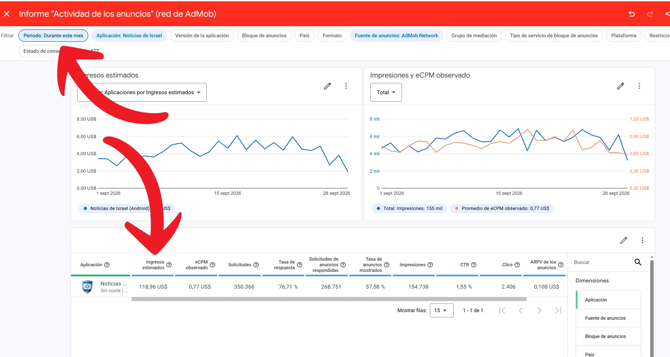
Task: Toggle Total Impresiones legend series
Action: 409,208
